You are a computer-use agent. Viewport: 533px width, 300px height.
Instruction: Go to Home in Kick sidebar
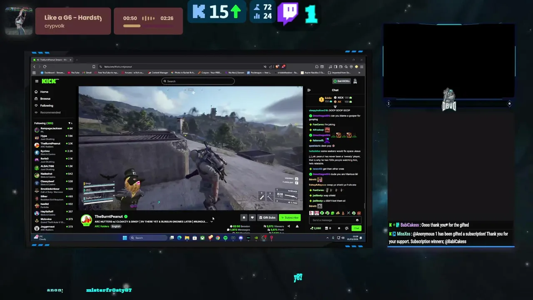pyautogui.click(x=42, y=92)
